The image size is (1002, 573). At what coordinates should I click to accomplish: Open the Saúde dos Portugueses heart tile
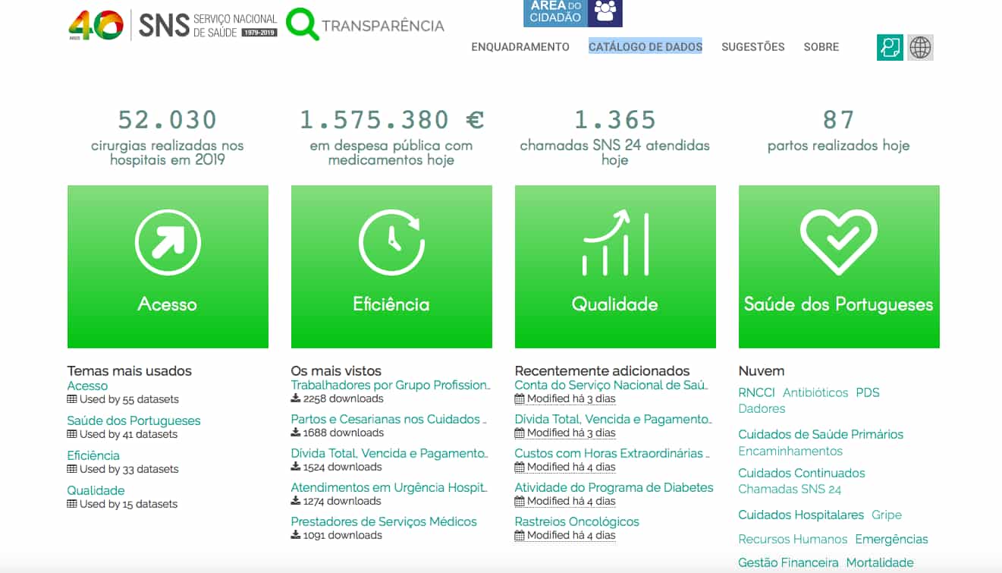point(839,243)
